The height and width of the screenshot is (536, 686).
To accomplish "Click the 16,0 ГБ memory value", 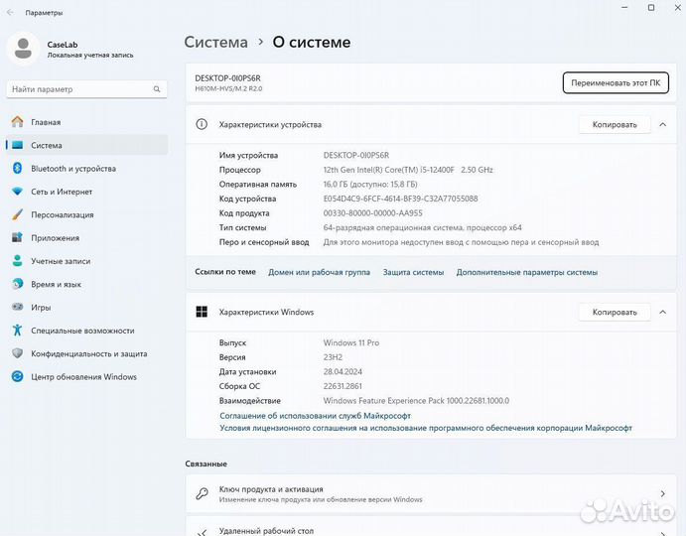I will tap(370, 185).
